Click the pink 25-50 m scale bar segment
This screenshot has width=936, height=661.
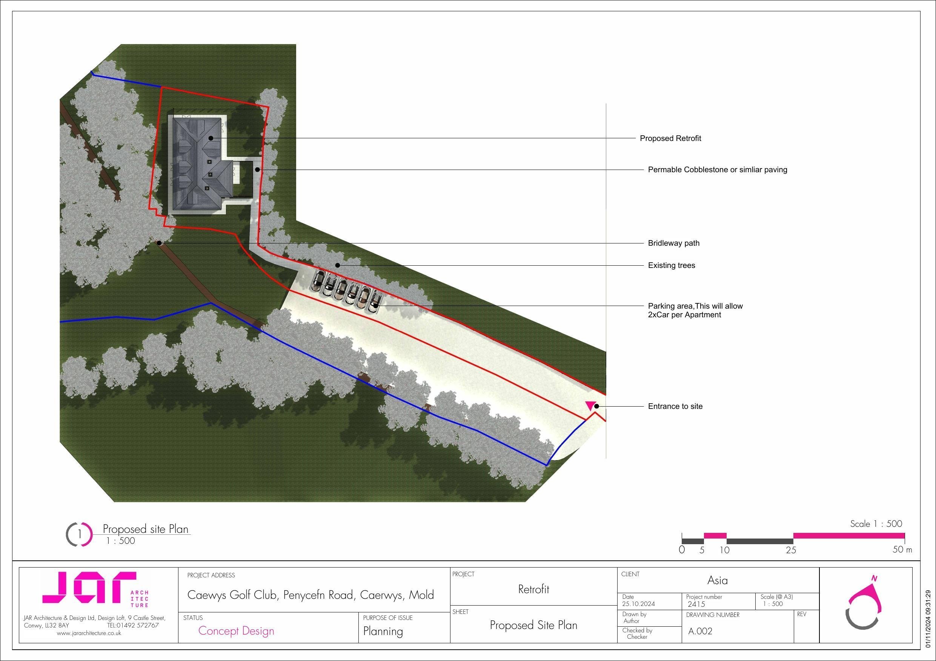click(849, 536)
